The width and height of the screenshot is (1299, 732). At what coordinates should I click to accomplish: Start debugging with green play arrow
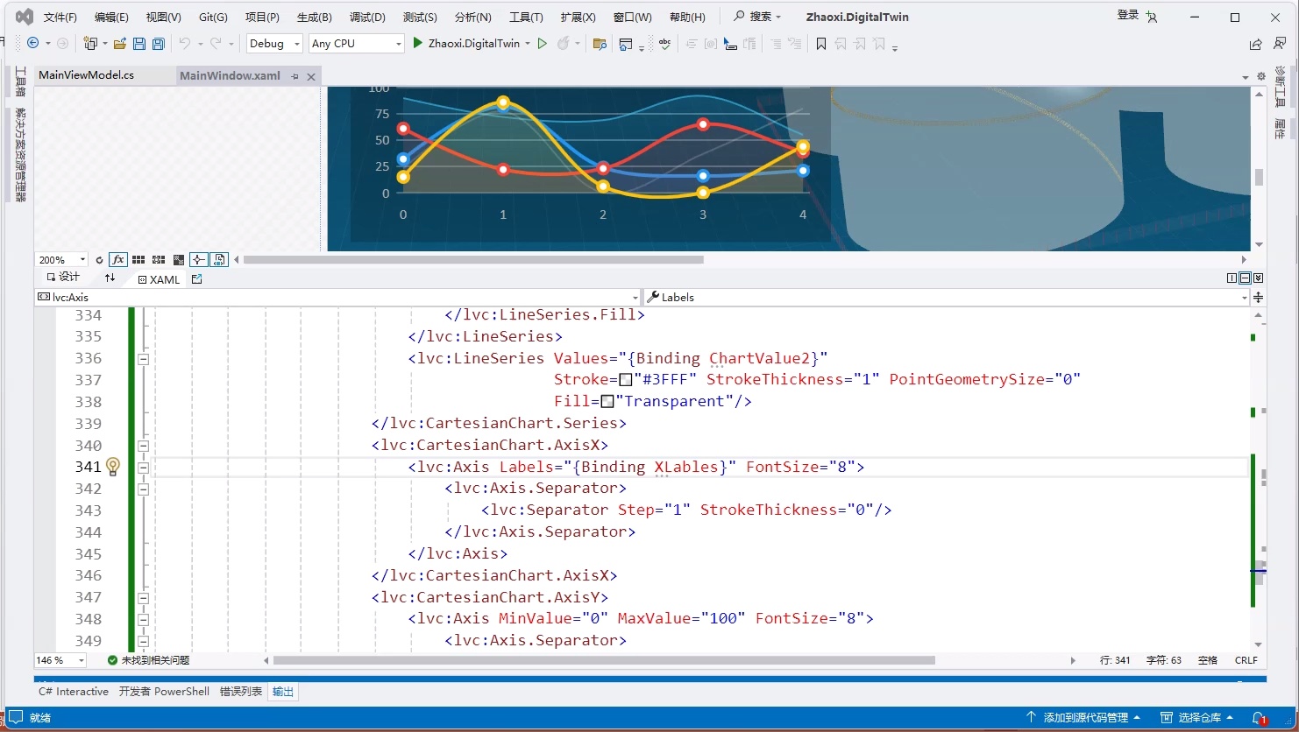418,43
